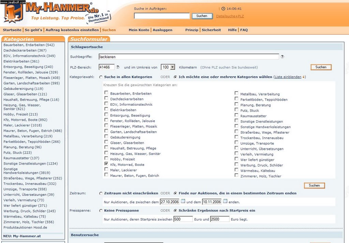
Task: Open 'Bauarbeiten, Erdarbeiten (542)' sidebar link
Action: point(29,45)
